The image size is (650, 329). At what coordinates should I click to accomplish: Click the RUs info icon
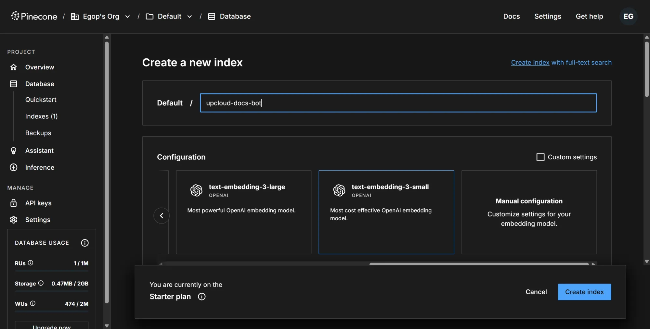coord(31,263)
